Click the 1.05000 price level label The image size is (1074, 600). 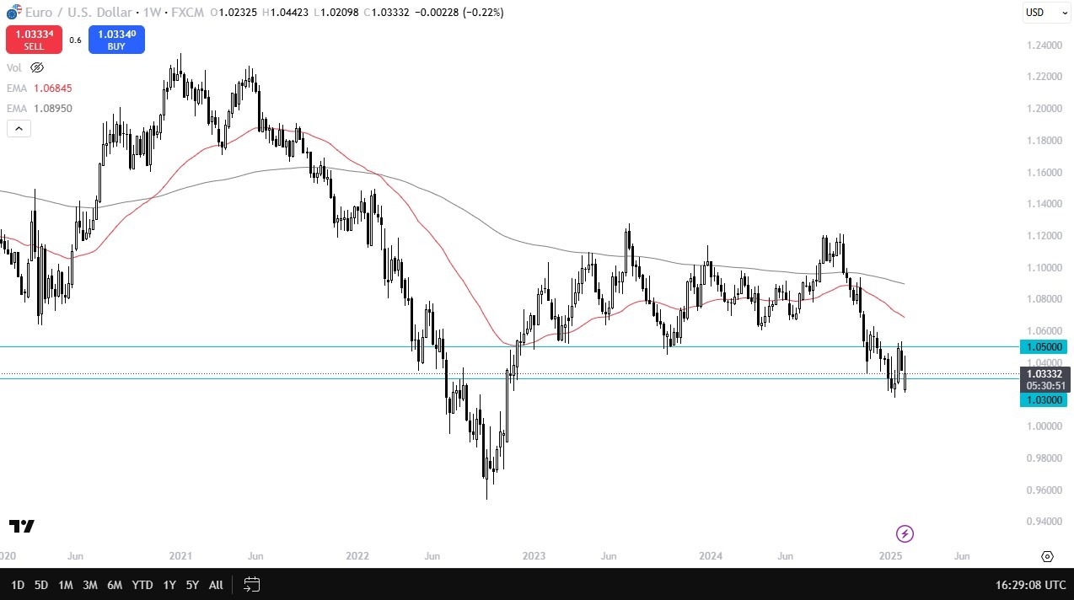coord(1044,346)
